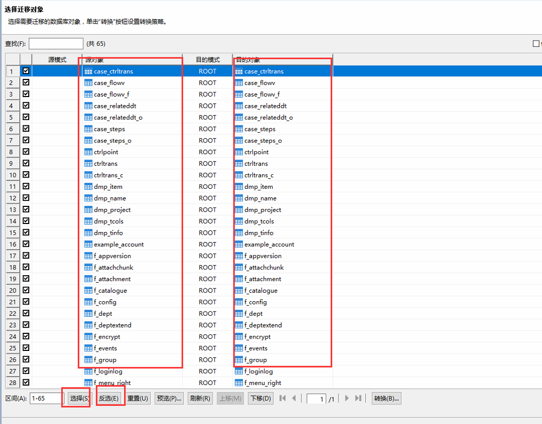The height and width of the screenshot is (424, 542).
Task: Click the previous page arrow icon
Action: pos(294,398)
